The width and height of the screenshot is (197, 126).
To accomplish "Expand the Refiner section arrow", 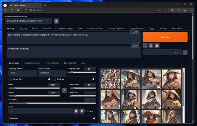I will pyautogui.click(x=93, y=79).
